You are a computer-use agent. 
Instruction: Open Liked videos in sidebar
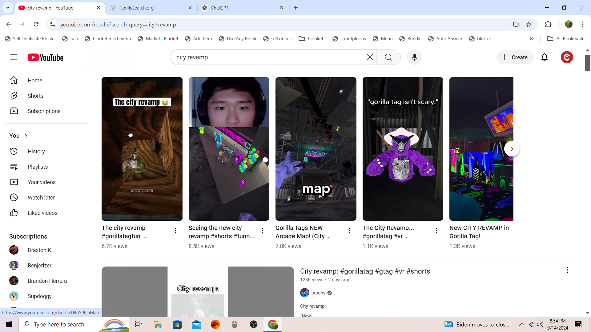point(42,213)
